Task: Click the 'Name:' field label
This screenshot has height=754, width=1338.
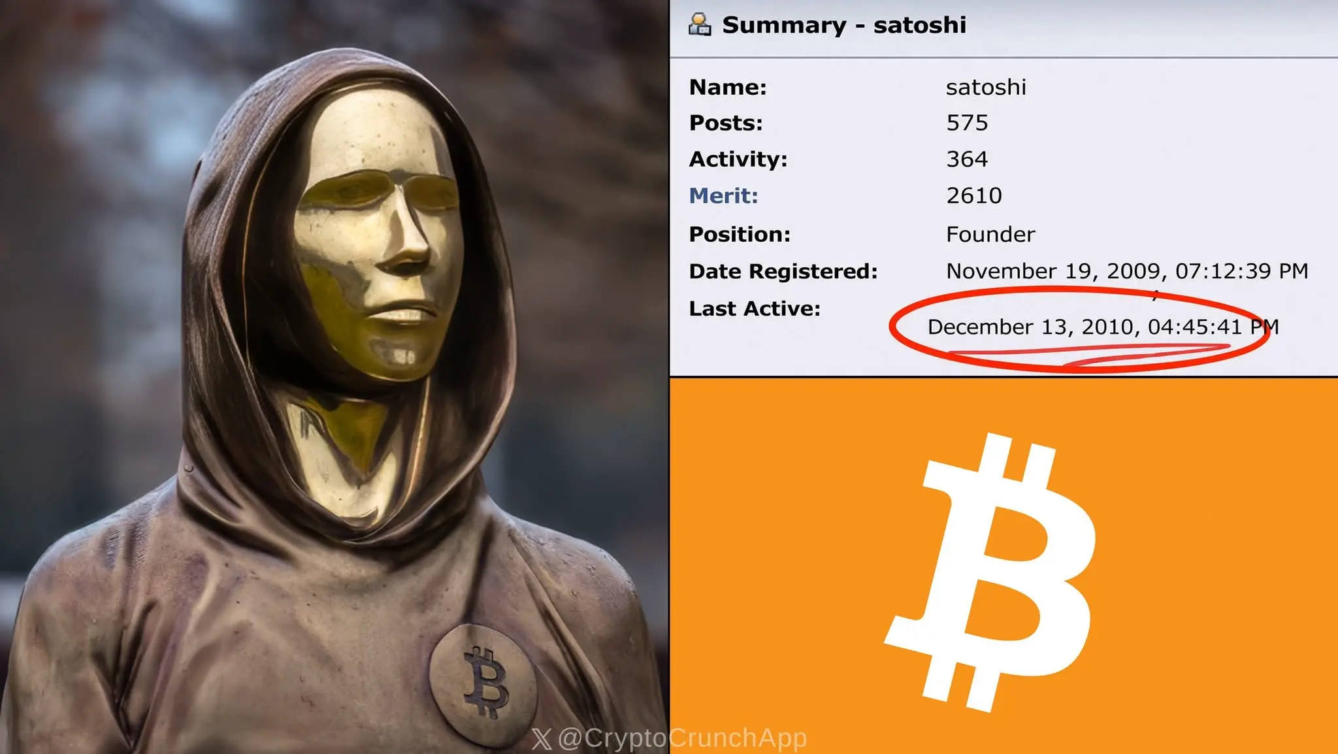Action: [728, 87]
